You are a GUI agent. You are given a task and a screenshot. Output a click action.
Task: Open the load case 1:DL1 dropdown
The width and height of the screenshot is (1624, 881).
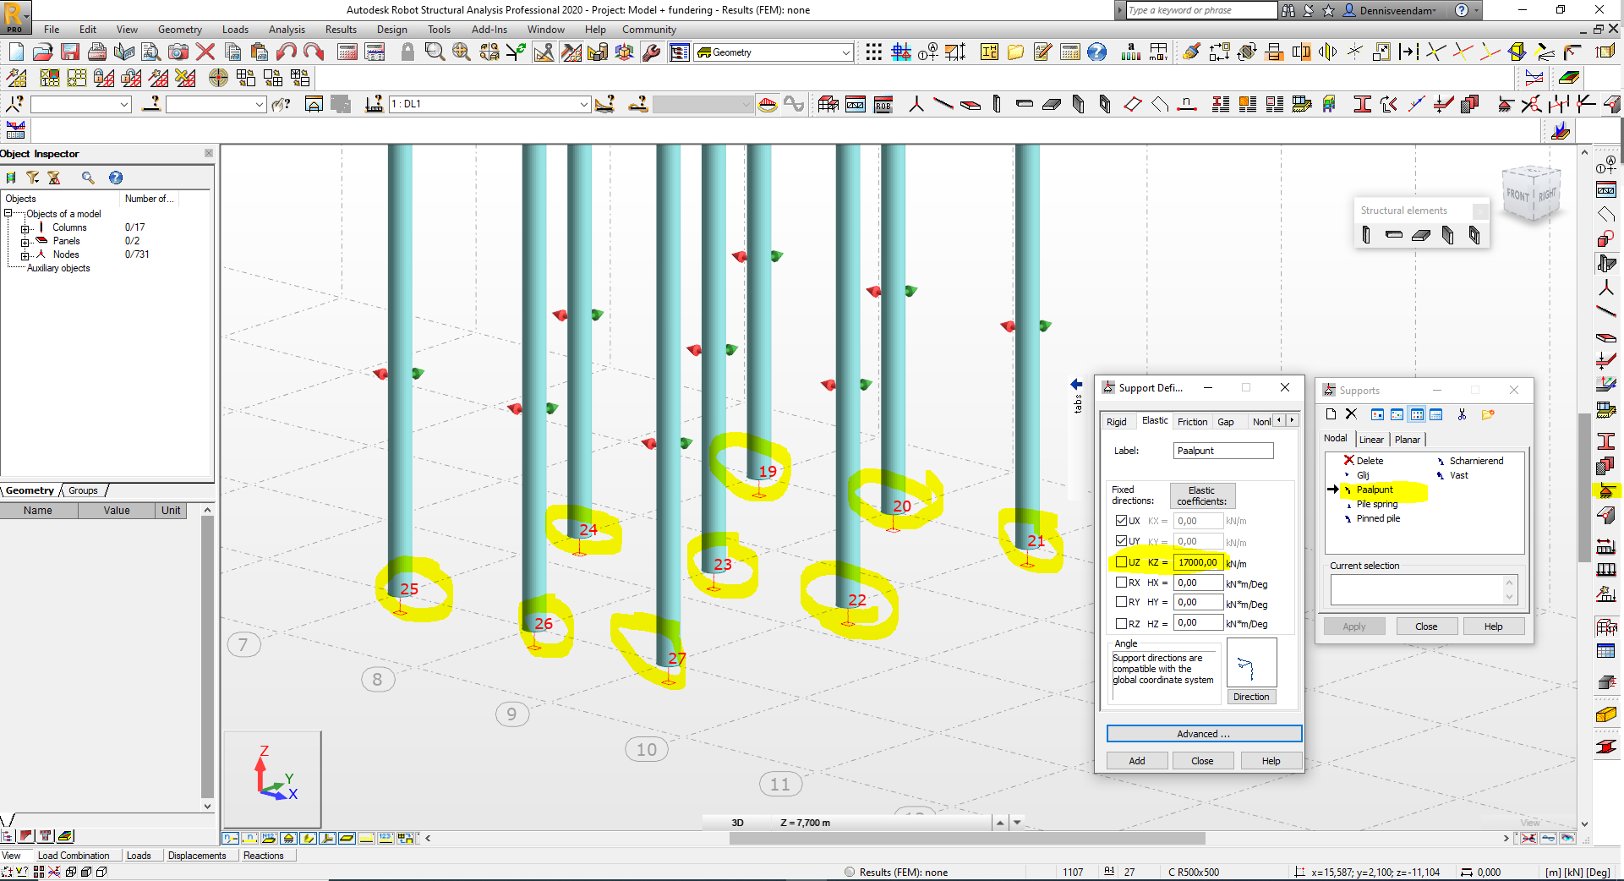click(585, 104)
